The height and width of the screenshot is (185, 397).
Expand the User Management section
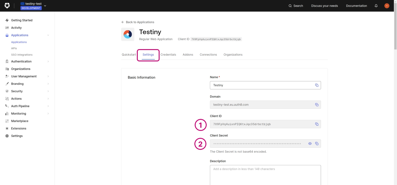[x=48, y=76]
